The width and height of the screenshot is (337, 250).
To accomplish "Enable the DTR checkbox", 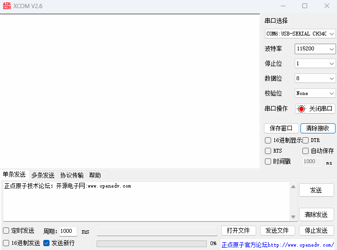I will [305, 140].
